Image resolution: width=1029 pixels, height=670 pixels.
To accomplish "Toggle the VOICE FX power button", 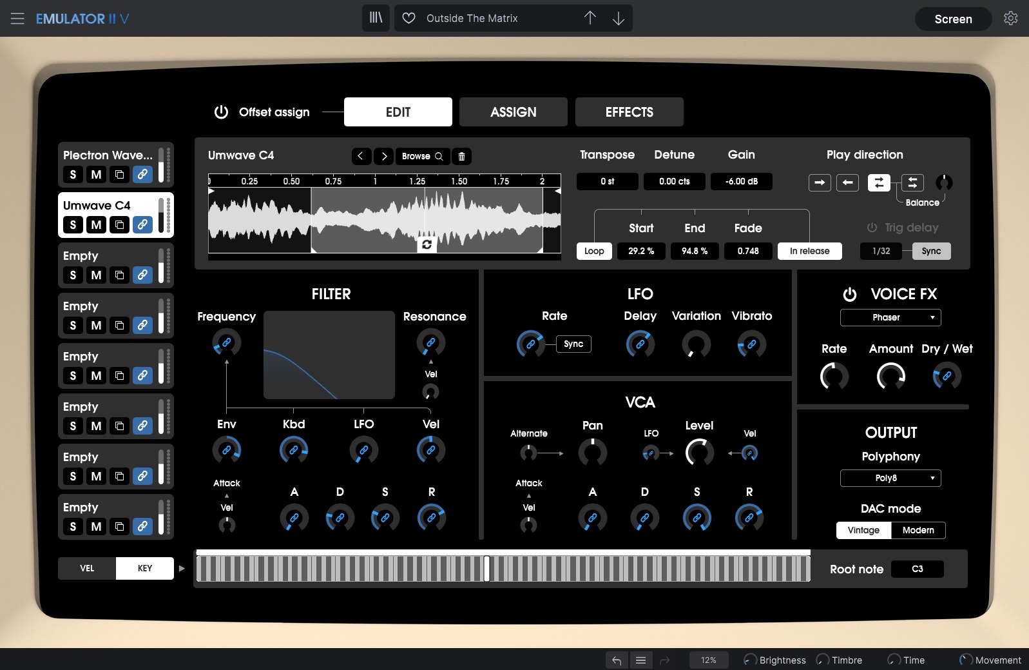I will click(850, 294).
